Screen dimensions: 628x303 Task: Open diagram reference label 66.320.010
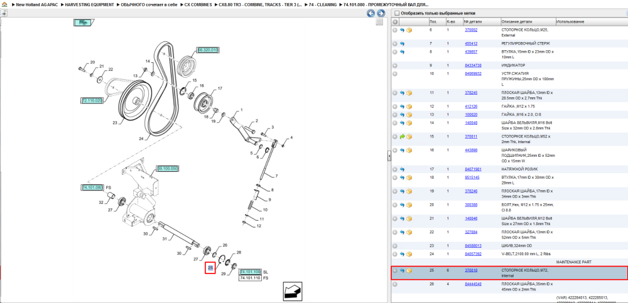tap(207, 50)
